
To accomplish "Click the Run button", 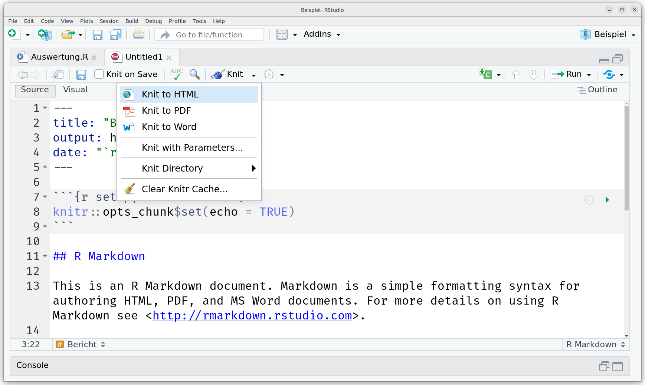I will click(x=566, y=74).
